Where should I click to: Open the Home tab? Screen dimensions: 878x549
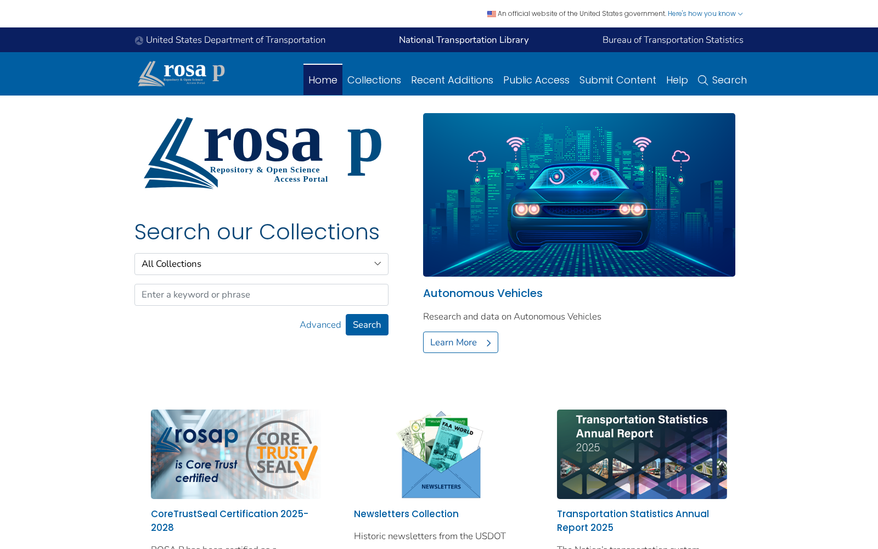[323, 80]
